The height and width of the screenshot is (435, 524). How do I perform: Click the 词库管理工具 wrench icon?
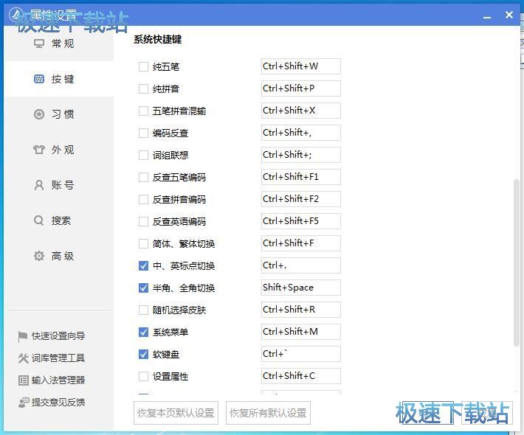[23, 358]
